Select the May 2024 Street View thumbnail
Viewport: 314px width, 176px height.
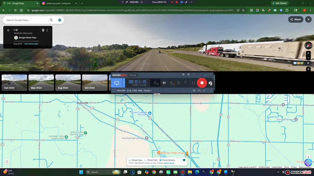(x=41, y=83)
